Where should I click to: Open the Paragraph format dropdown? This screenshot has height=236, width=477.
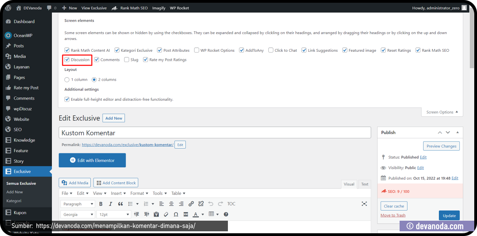[78, 204]
